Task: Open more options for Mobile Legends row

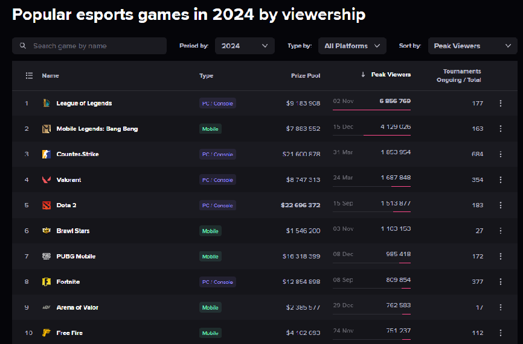Action: tap(500, 129)
